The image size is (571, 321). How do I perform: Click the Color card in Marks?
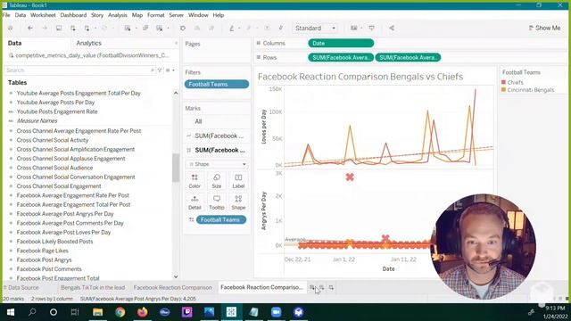(194, 181)
